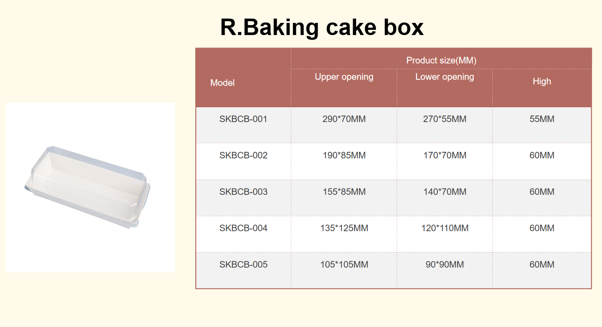Image resolution: width=602 pixels, height=327 pixels.
Task: Select the 270*55MM lower opening cell
Action: click(x=445, y=119)
